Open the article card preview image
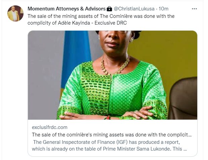Screen dimensions: 208x160 [x=113, y=75]
